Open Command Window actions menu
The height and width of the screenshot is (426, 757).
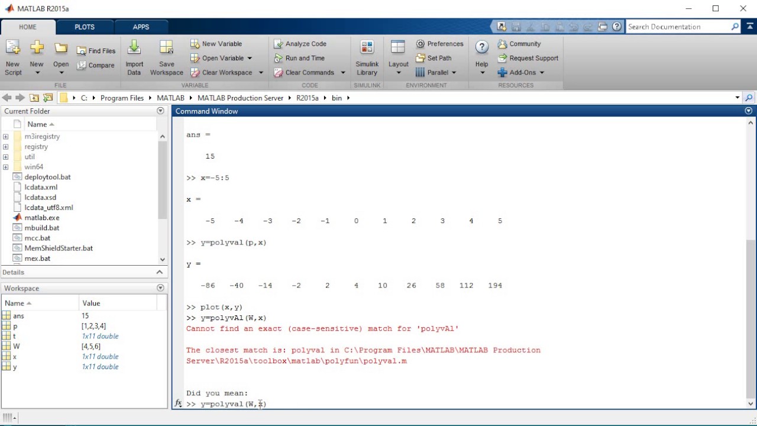point(749,111)
